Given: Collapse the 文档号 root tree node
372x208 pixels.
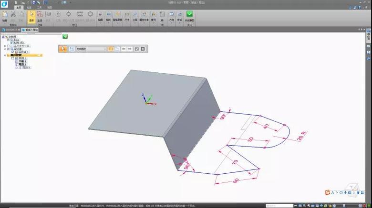Looking at the screenshot, I should point(2,36).
